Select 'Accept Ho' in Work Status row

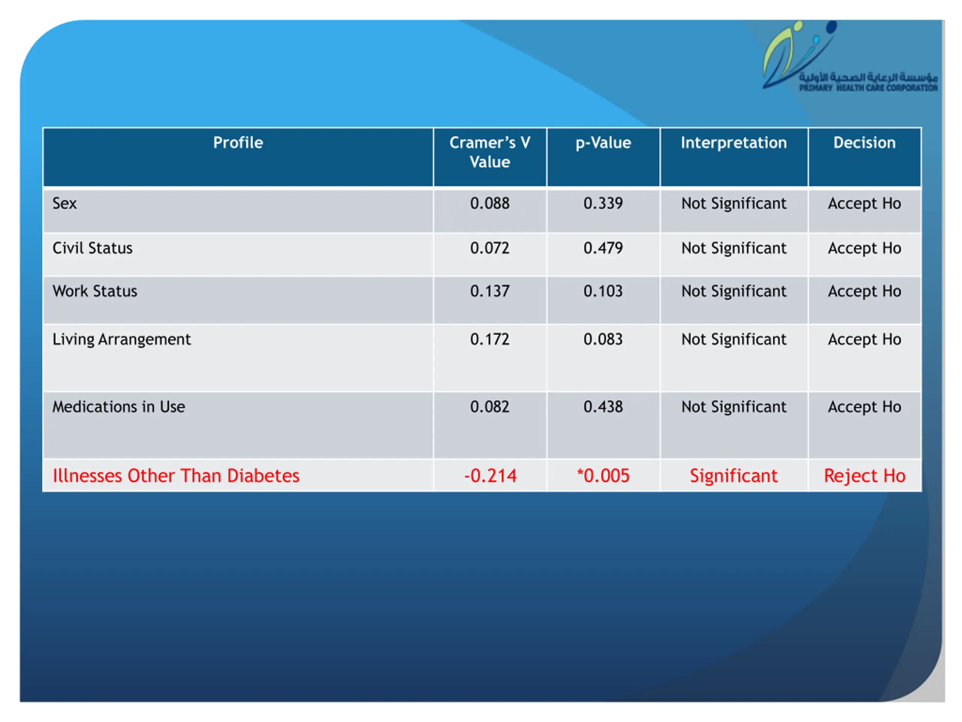tap(864, 291)
